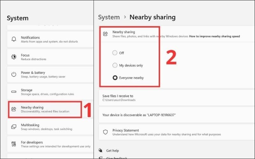Viewport: 255px width, 159px height.
Task: Click the For developers tools icon
Action: (14, 144)
